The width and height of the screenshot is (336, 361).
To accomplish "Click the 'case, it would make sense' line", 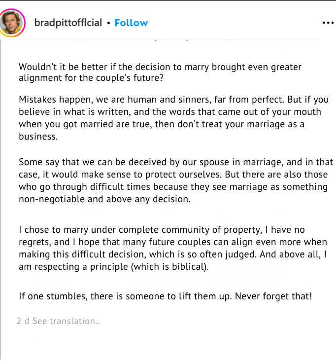I will pos(173,175).
